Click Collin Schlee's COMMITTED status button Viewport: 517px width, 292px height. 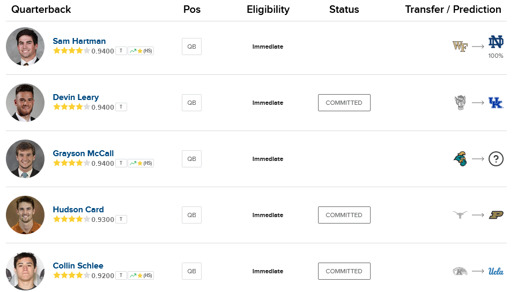(x=344, y=271)
